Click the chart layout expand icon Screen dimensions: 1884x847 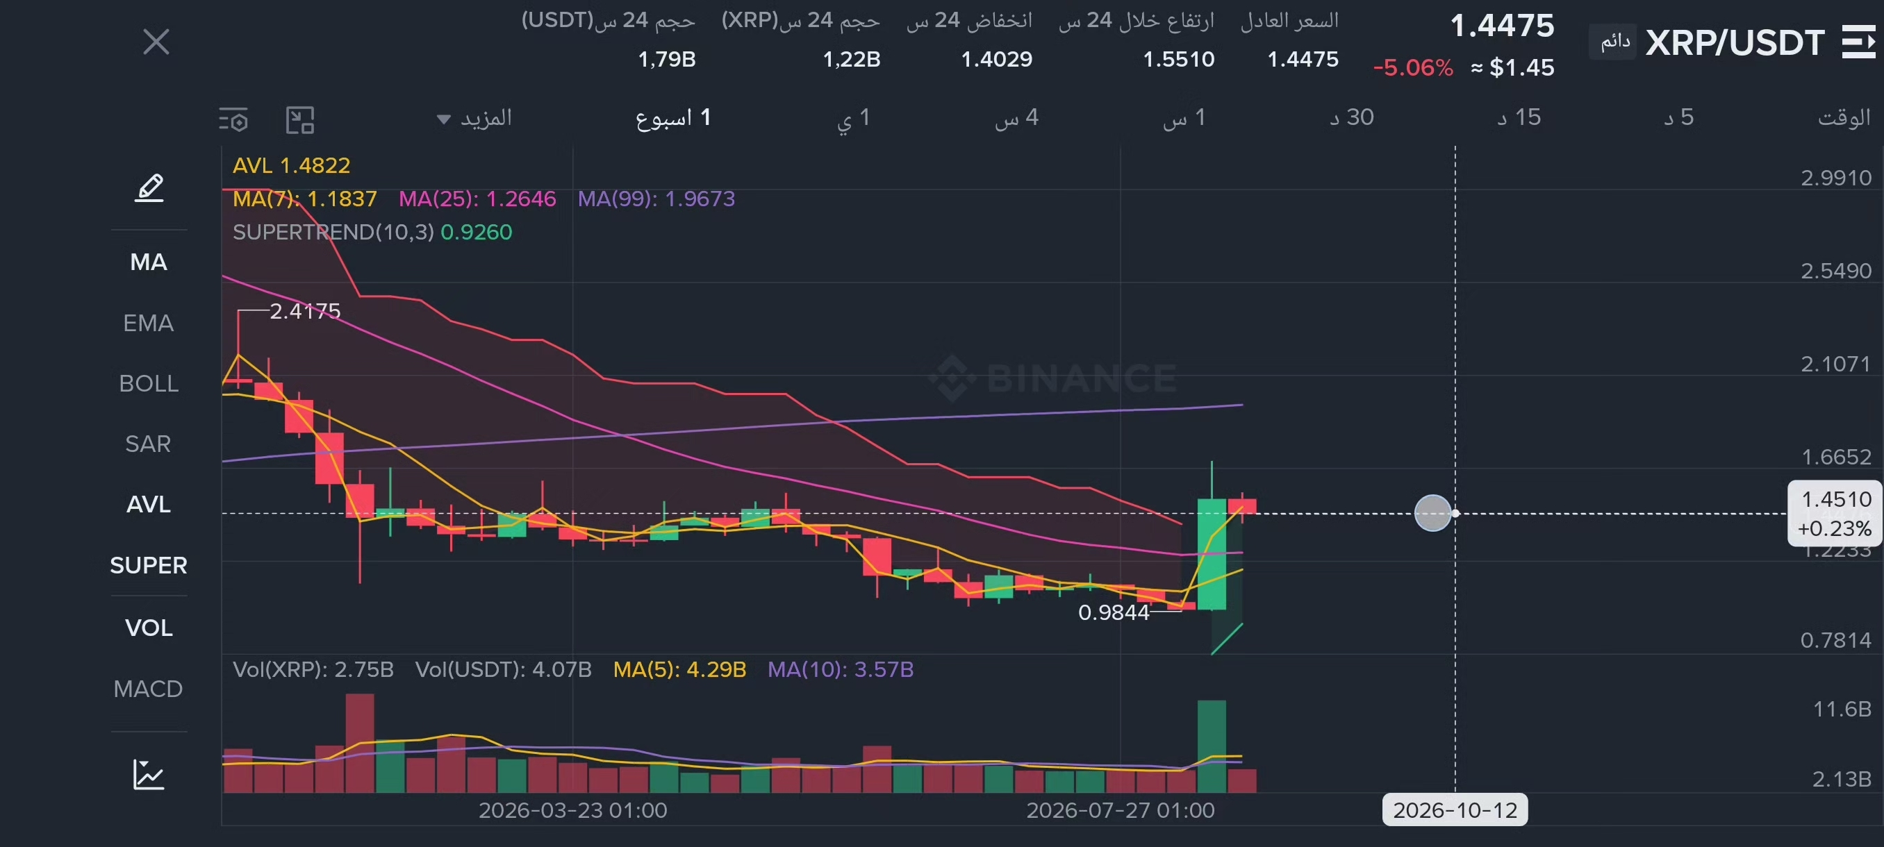[300, 119]
